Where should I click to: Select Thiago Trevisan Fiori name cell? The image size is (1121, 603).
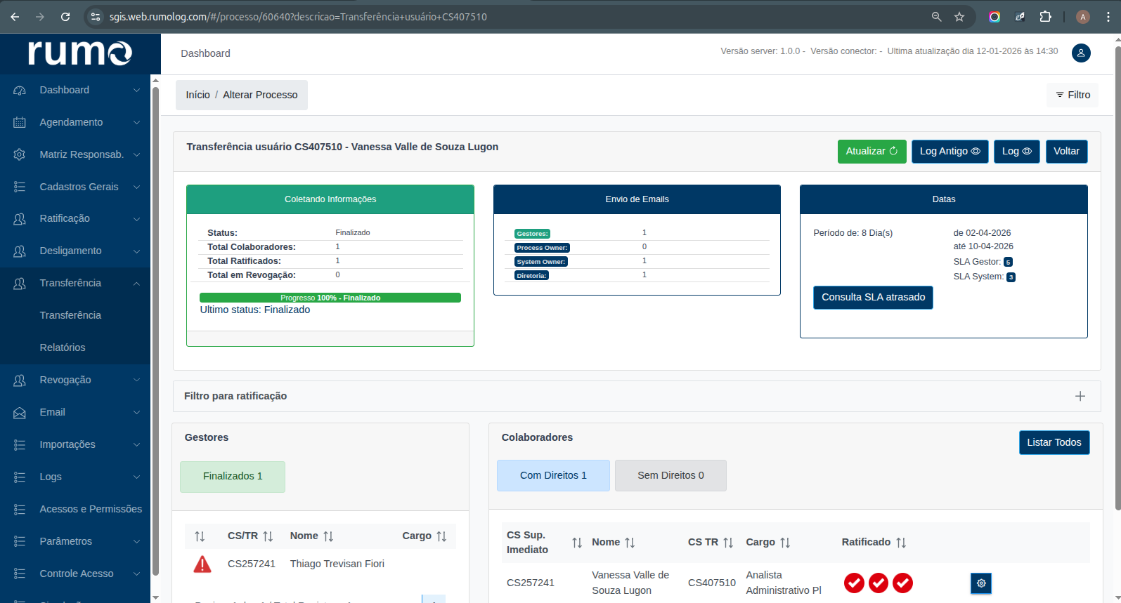(x=337, y=564)
